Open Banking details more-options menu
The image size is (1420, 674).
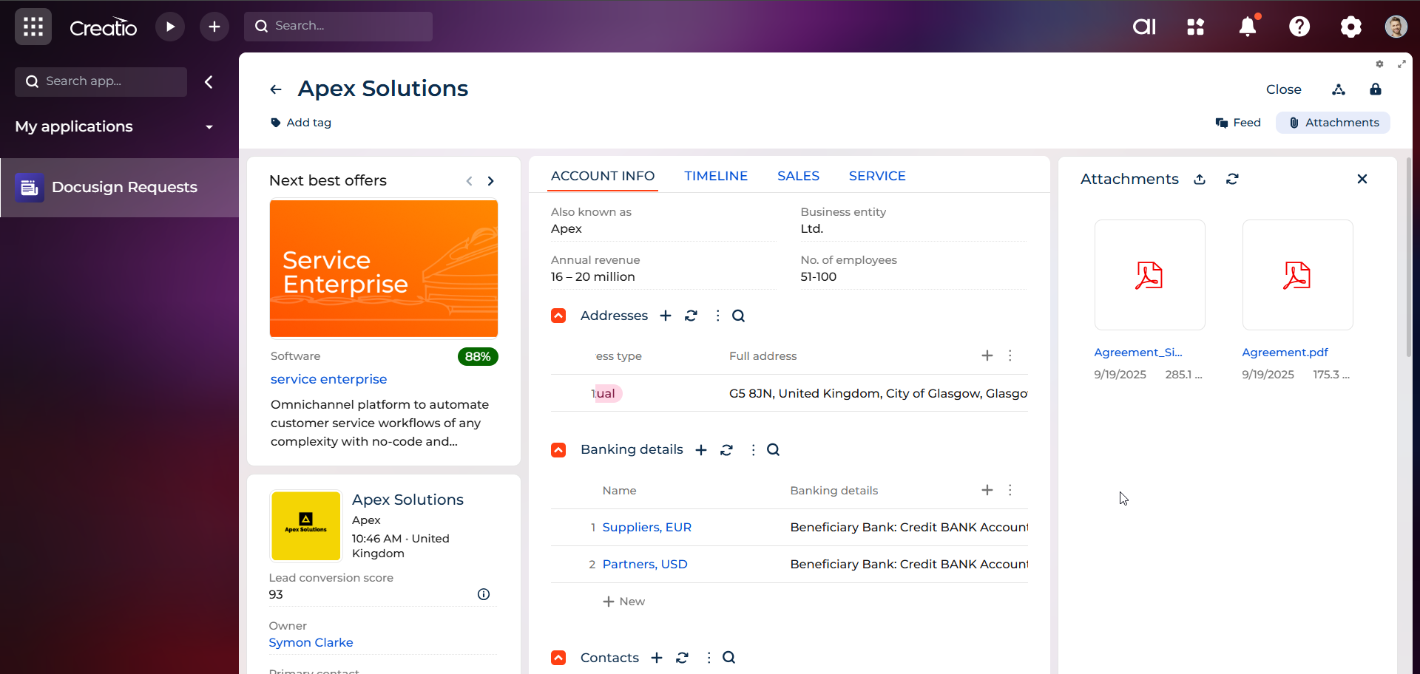[x=753, y=449]
